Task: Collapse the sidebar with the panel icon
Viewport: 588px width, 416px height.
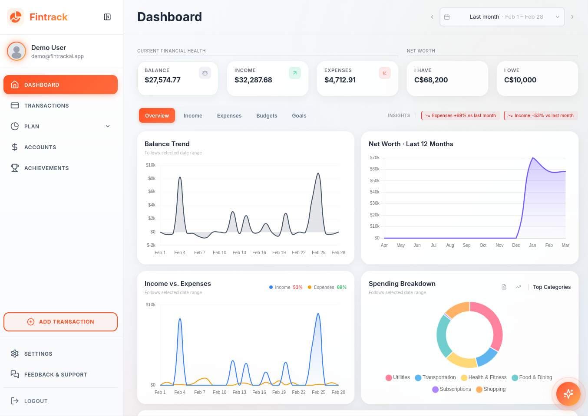Action: tap(107, 17)
